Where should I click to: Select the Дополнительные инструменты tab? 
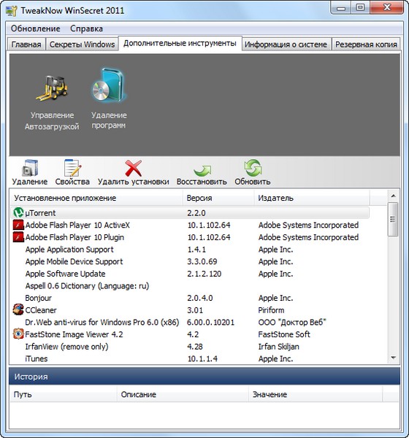pyautogui.click(x=180, y=43)
